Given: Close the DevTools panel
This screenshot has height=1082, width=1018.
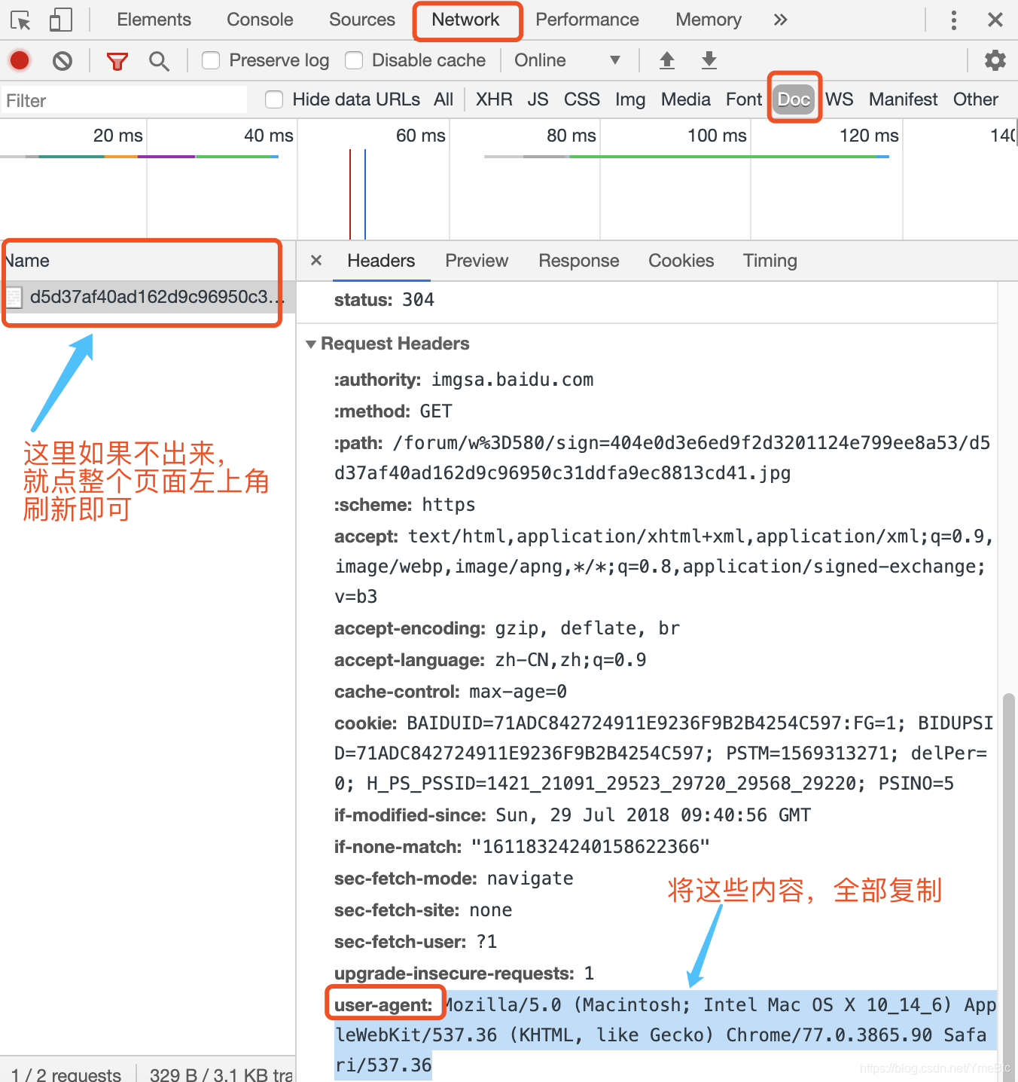Looking at the screenshot, I should [995, 20].
